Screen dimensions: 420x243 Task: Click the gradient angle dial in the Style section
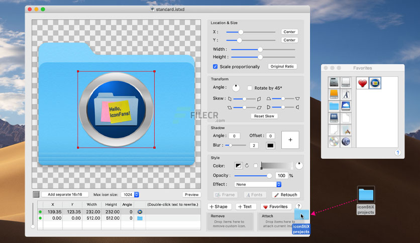299,166
